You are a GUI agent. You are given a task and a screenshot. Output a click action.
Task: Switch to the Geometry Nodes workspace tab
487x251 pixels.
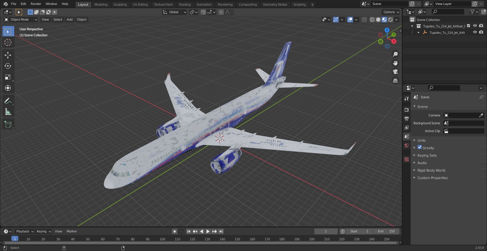275,4
